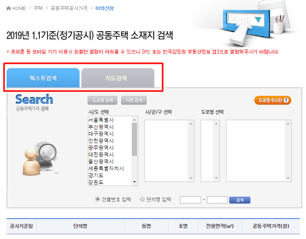This screenshot has height=239, width=306.
Task: Click the 시/도 list scrollbar thumb
Action: [135, 139]
